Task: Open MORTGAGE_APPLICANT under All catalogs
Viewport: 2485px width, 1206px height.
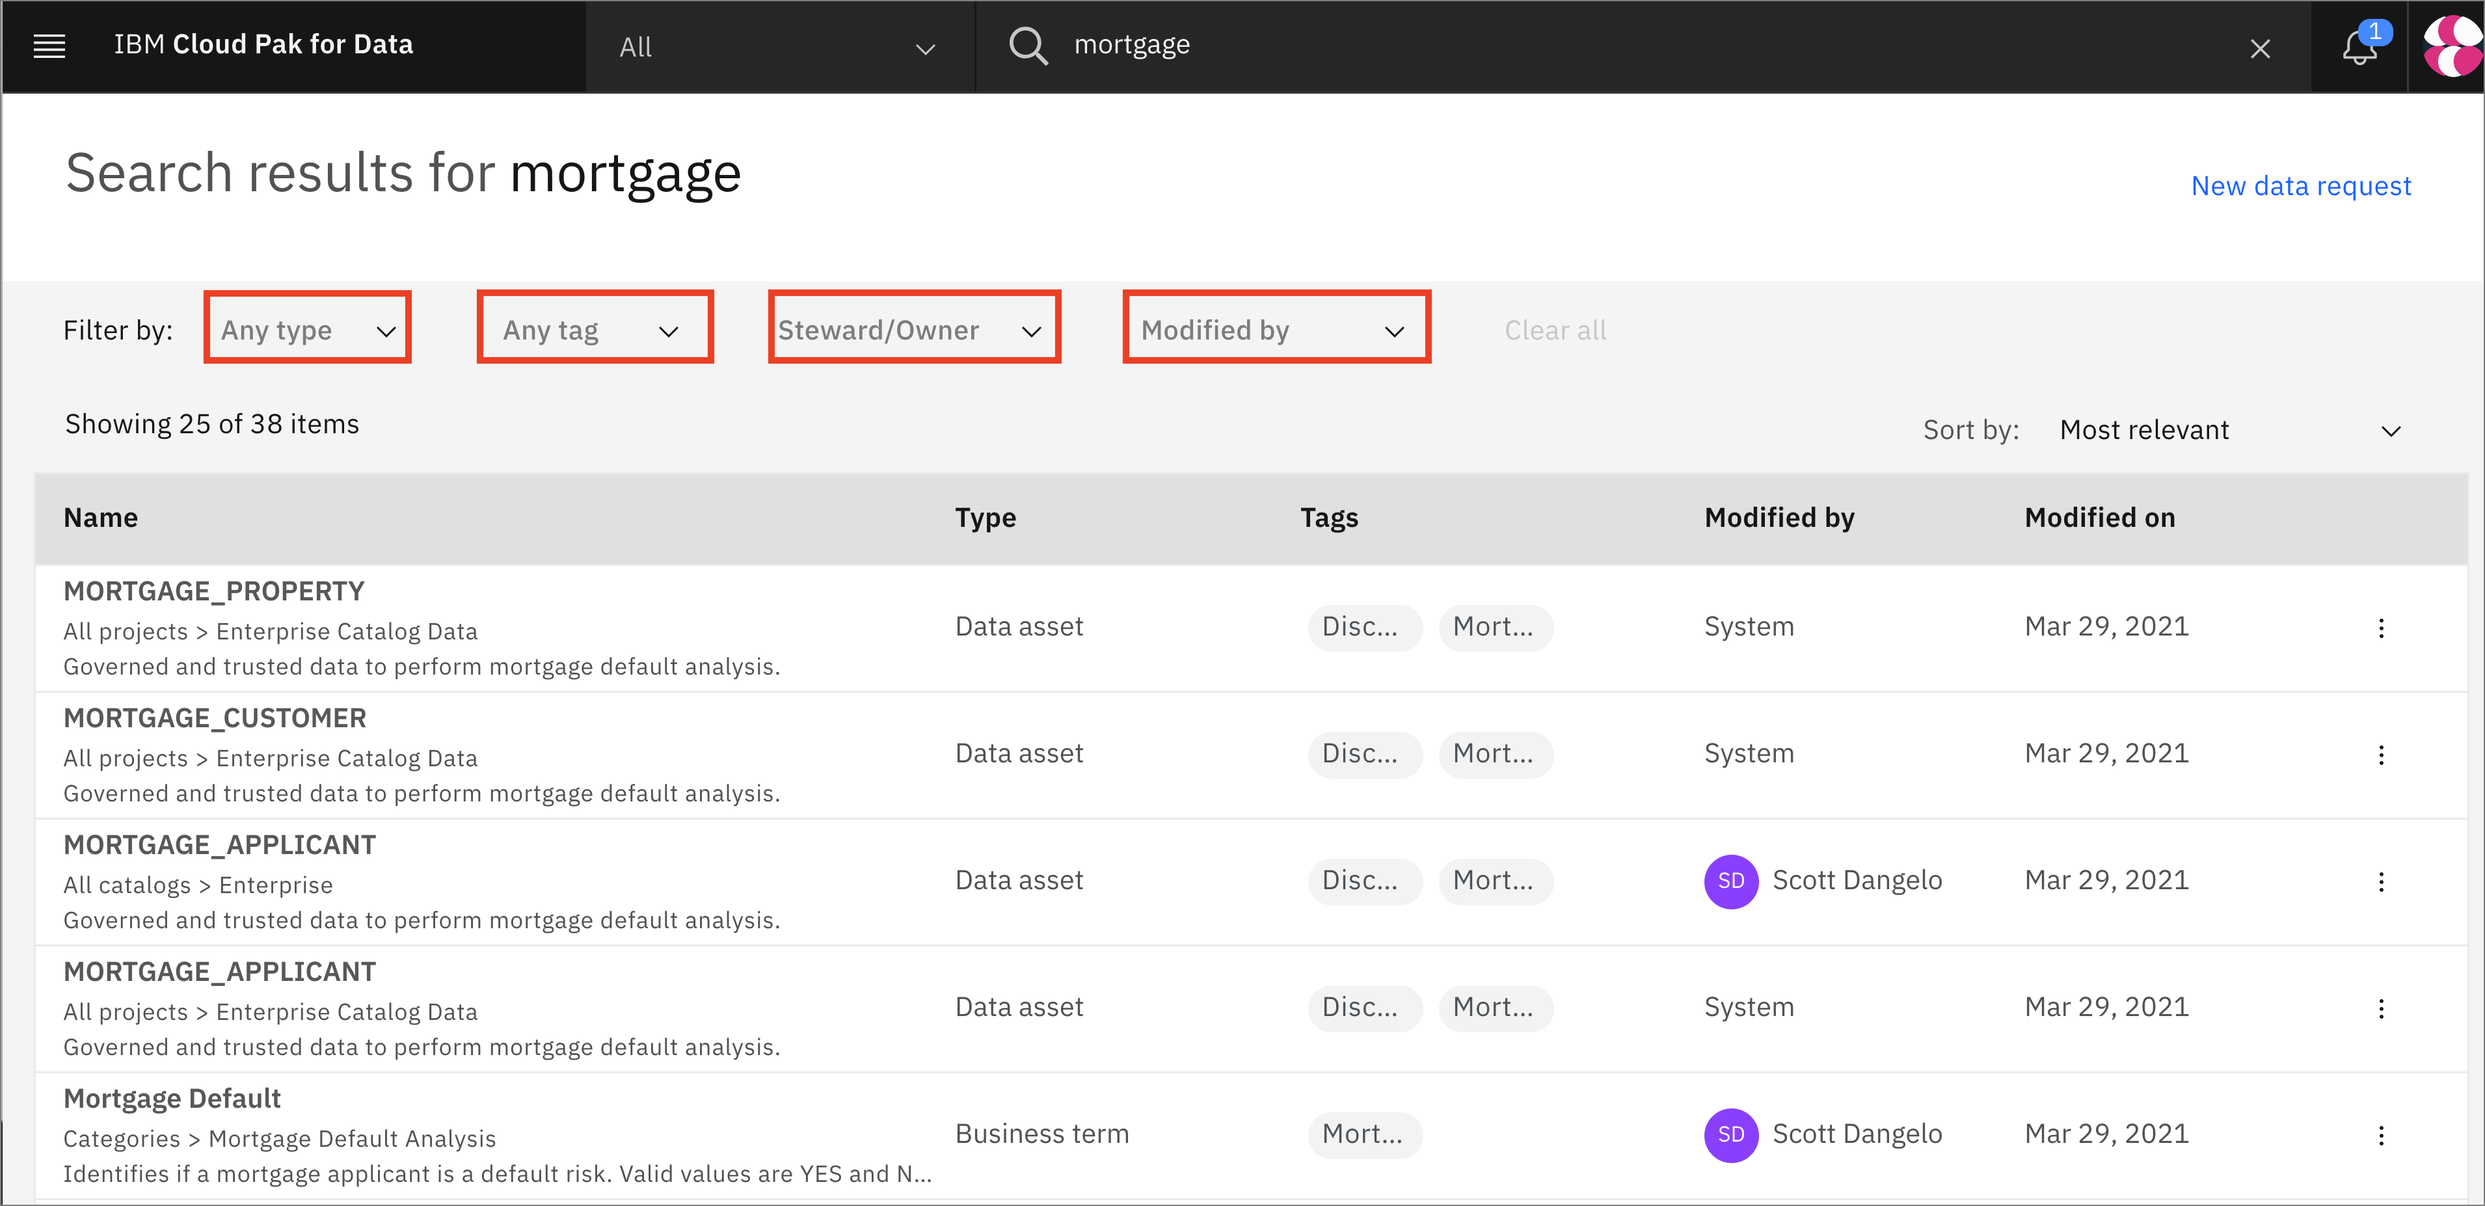Action: click(x=219, y=844)
